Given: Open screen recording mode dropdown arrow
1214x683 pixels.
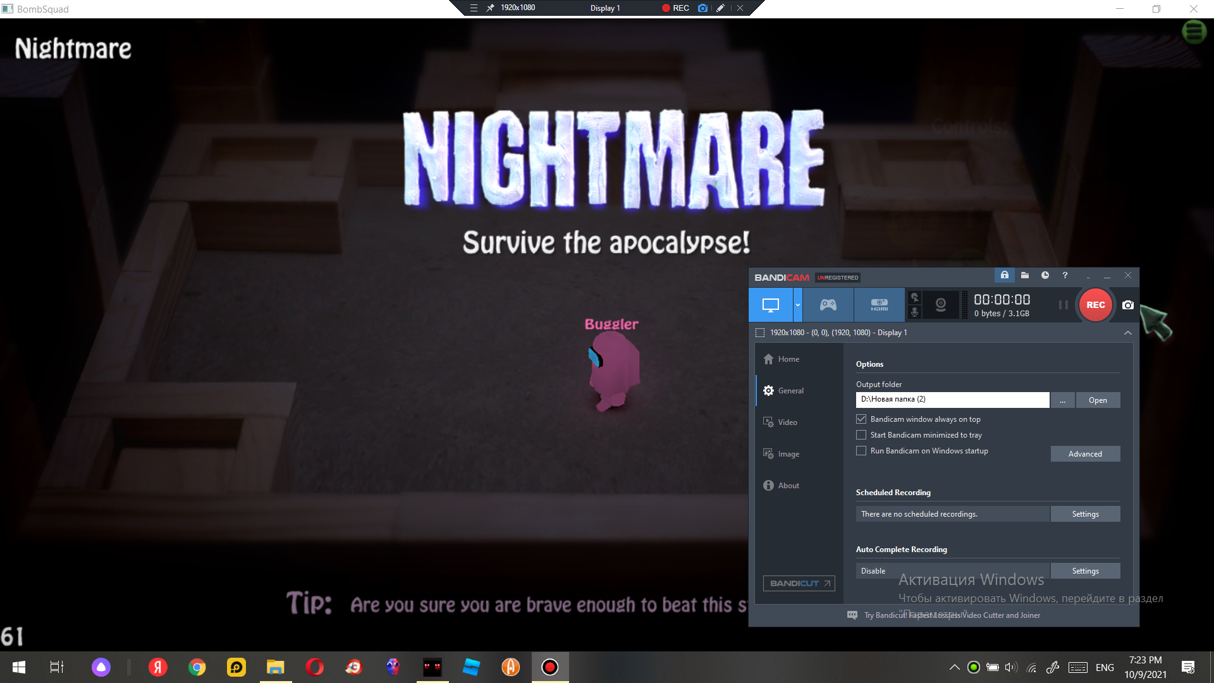Looking at the screenshot, I should (x=797, y=305).
